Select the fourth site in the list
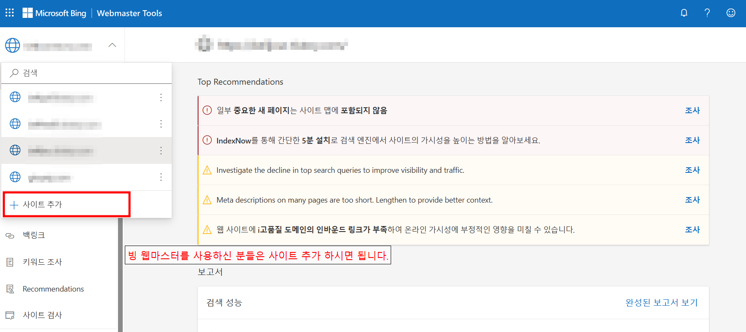This screenshot has width=746, height=332. 86,177
